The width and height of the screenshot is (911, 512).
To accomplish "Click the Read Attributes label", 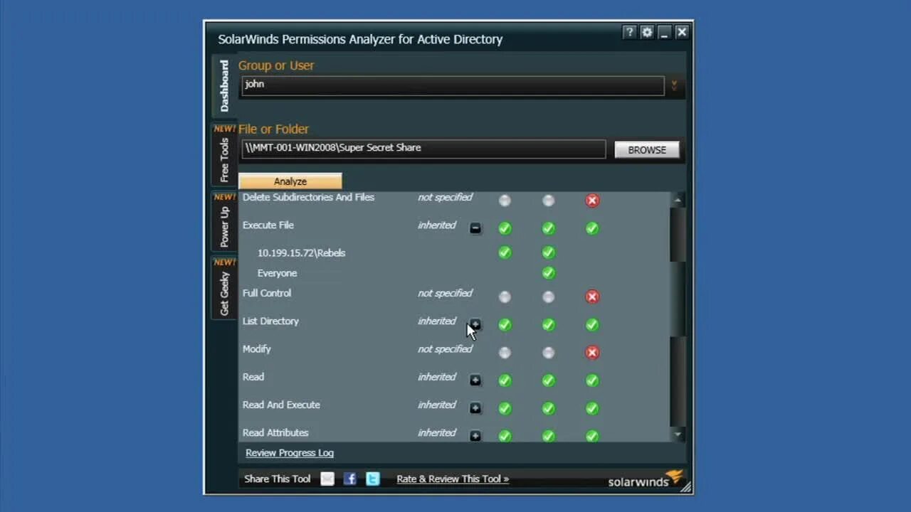I will click(x=275, y=432).
